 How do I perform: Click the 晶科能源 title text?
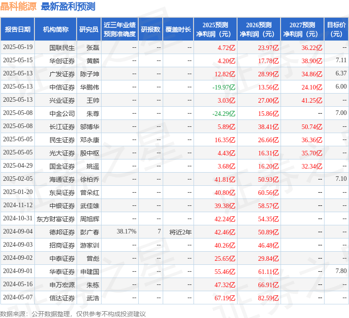pos(18,6)
